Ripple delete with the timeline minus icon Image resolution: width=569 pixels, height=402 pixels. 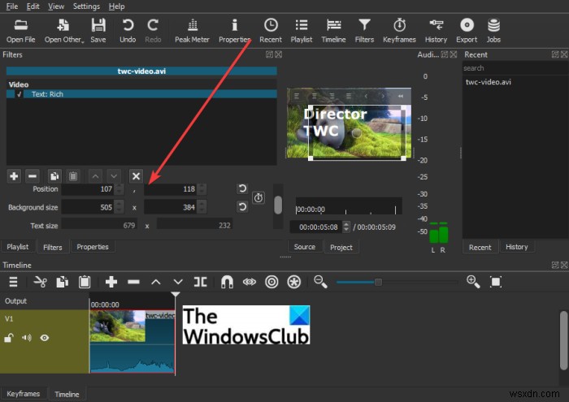coord(133,282)
